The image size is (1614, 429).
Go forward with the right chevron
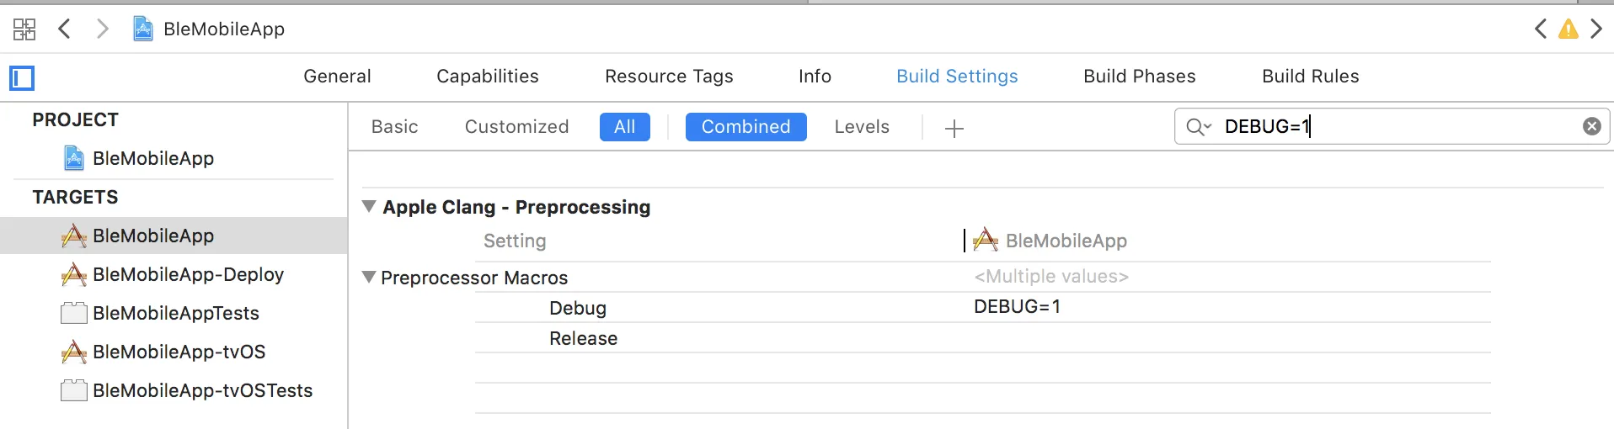(102, 29)
